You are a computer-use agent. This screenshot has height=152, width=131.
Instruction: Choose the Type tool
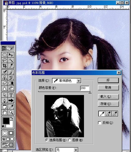[x=11, y=95]
